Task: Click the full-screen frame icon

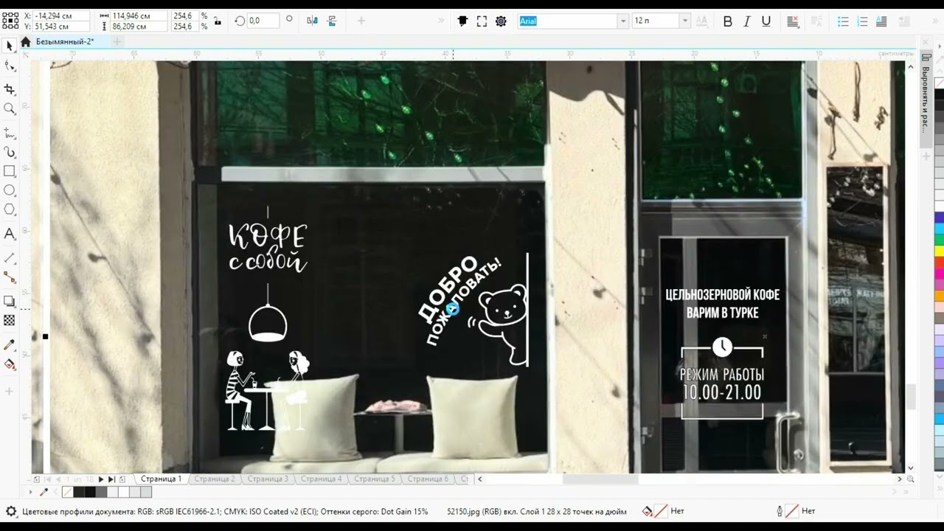Action: 482,21
